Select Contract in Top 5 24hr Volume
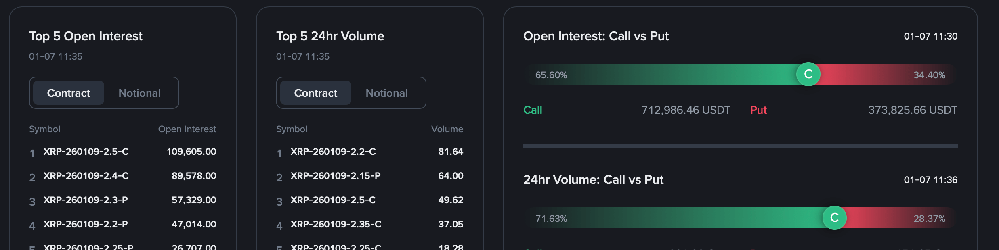Image resolution: width=999 pixels, height=250 pixels. point(315,93)
